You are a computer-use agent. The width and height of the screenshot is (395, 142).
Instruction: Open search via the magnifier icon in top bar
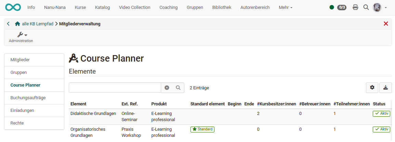click(x=366, y=7)
